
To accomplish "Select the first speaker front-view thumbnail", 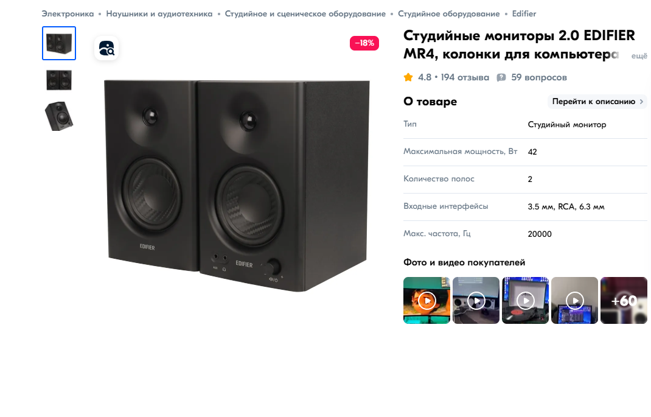I will (59, 43).
